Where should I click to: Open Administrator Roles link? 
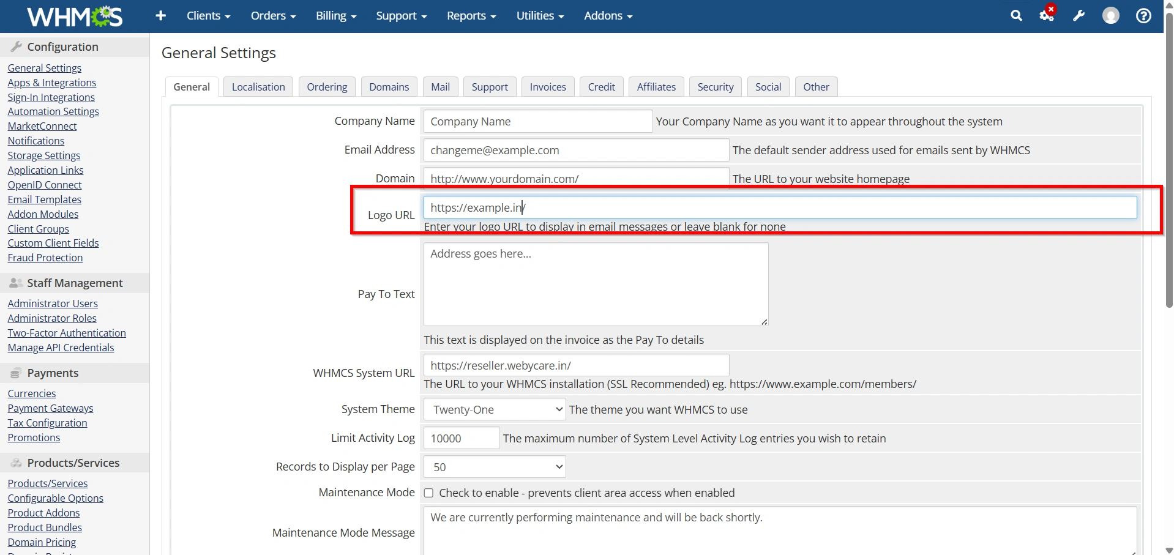tap(52, 318)
